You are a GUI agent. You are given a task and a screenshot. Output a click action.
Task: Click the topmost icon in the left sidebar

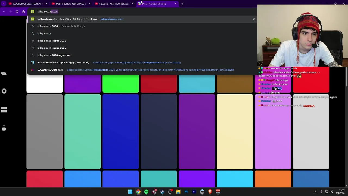click(x=4, y=74)
